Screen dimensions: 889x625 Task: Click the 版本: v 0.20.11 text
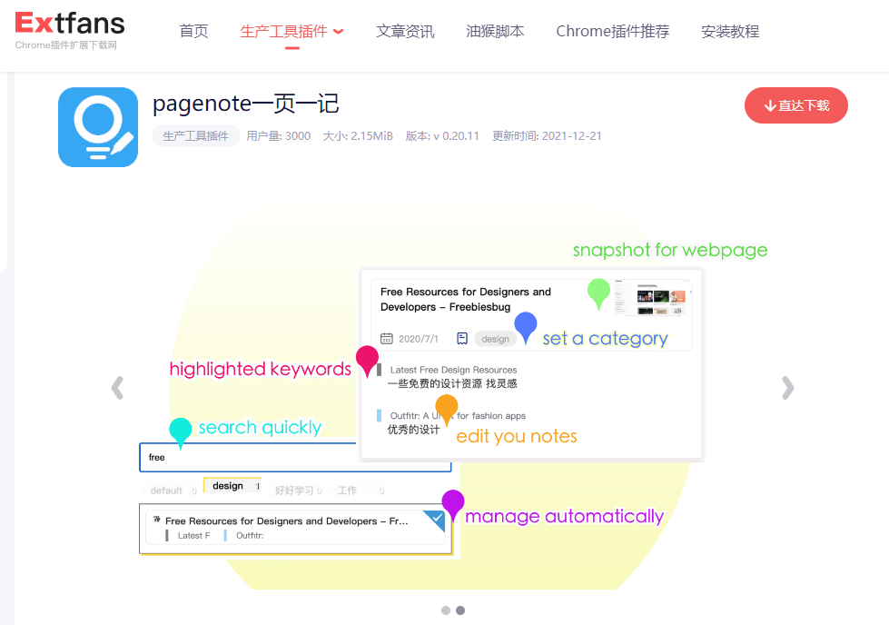[x=442, y=136]
